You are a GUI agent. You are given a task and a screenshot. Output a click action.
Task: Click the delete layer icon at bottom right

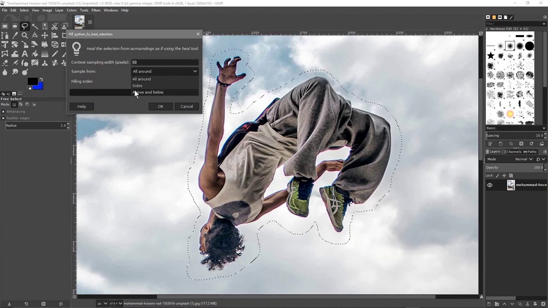coord(543,304)
